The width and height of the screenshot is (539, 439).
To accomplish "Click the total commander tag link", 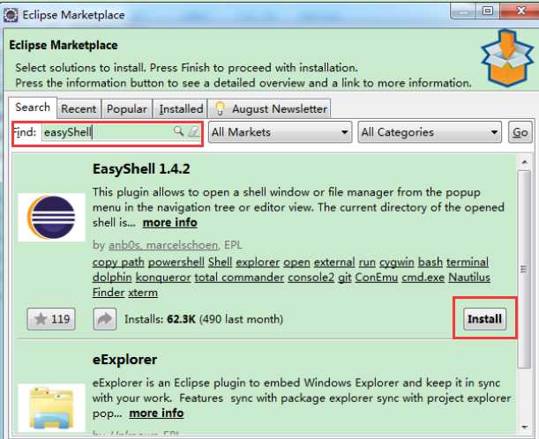I will click(239, 277).
